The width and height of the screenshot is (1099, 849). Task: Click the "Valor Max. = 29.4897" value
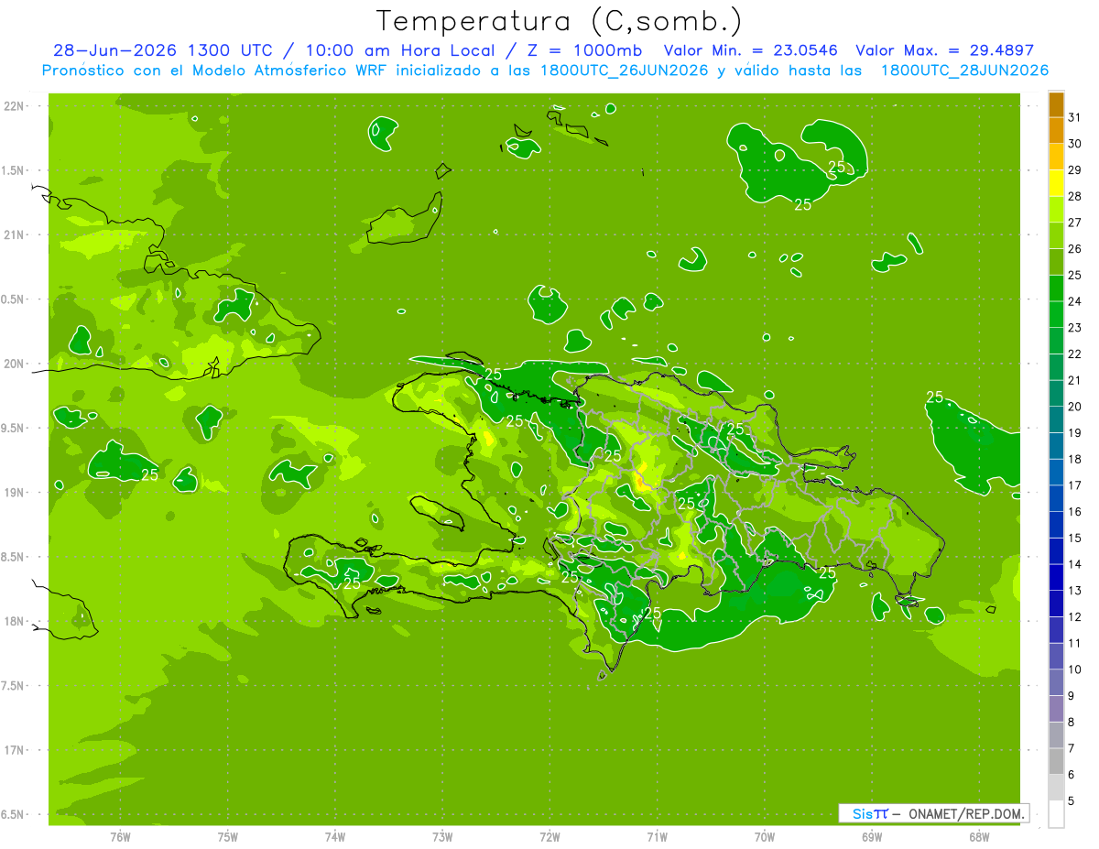click(944, 50)
